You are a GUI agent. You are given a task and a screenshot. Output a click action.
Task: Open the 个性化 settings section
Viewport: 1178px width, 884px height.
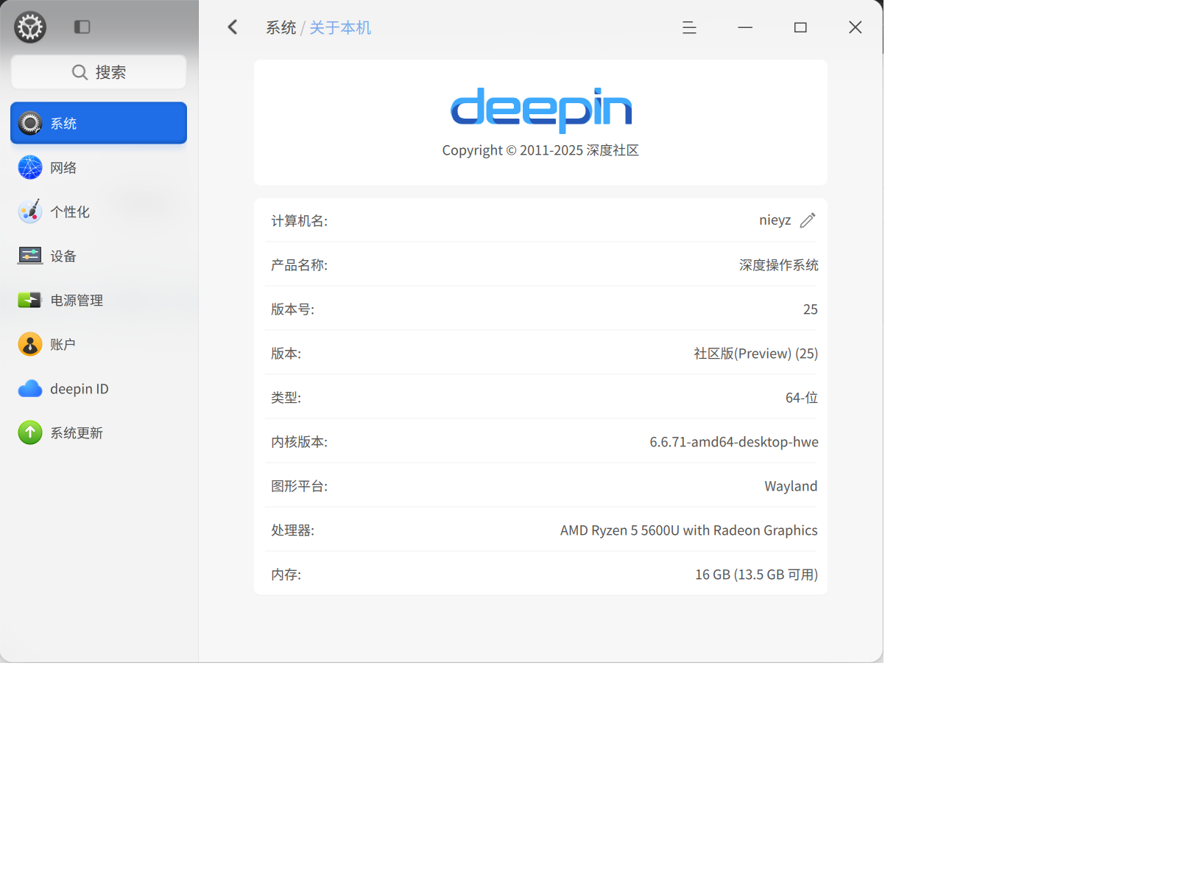(99, 211)
